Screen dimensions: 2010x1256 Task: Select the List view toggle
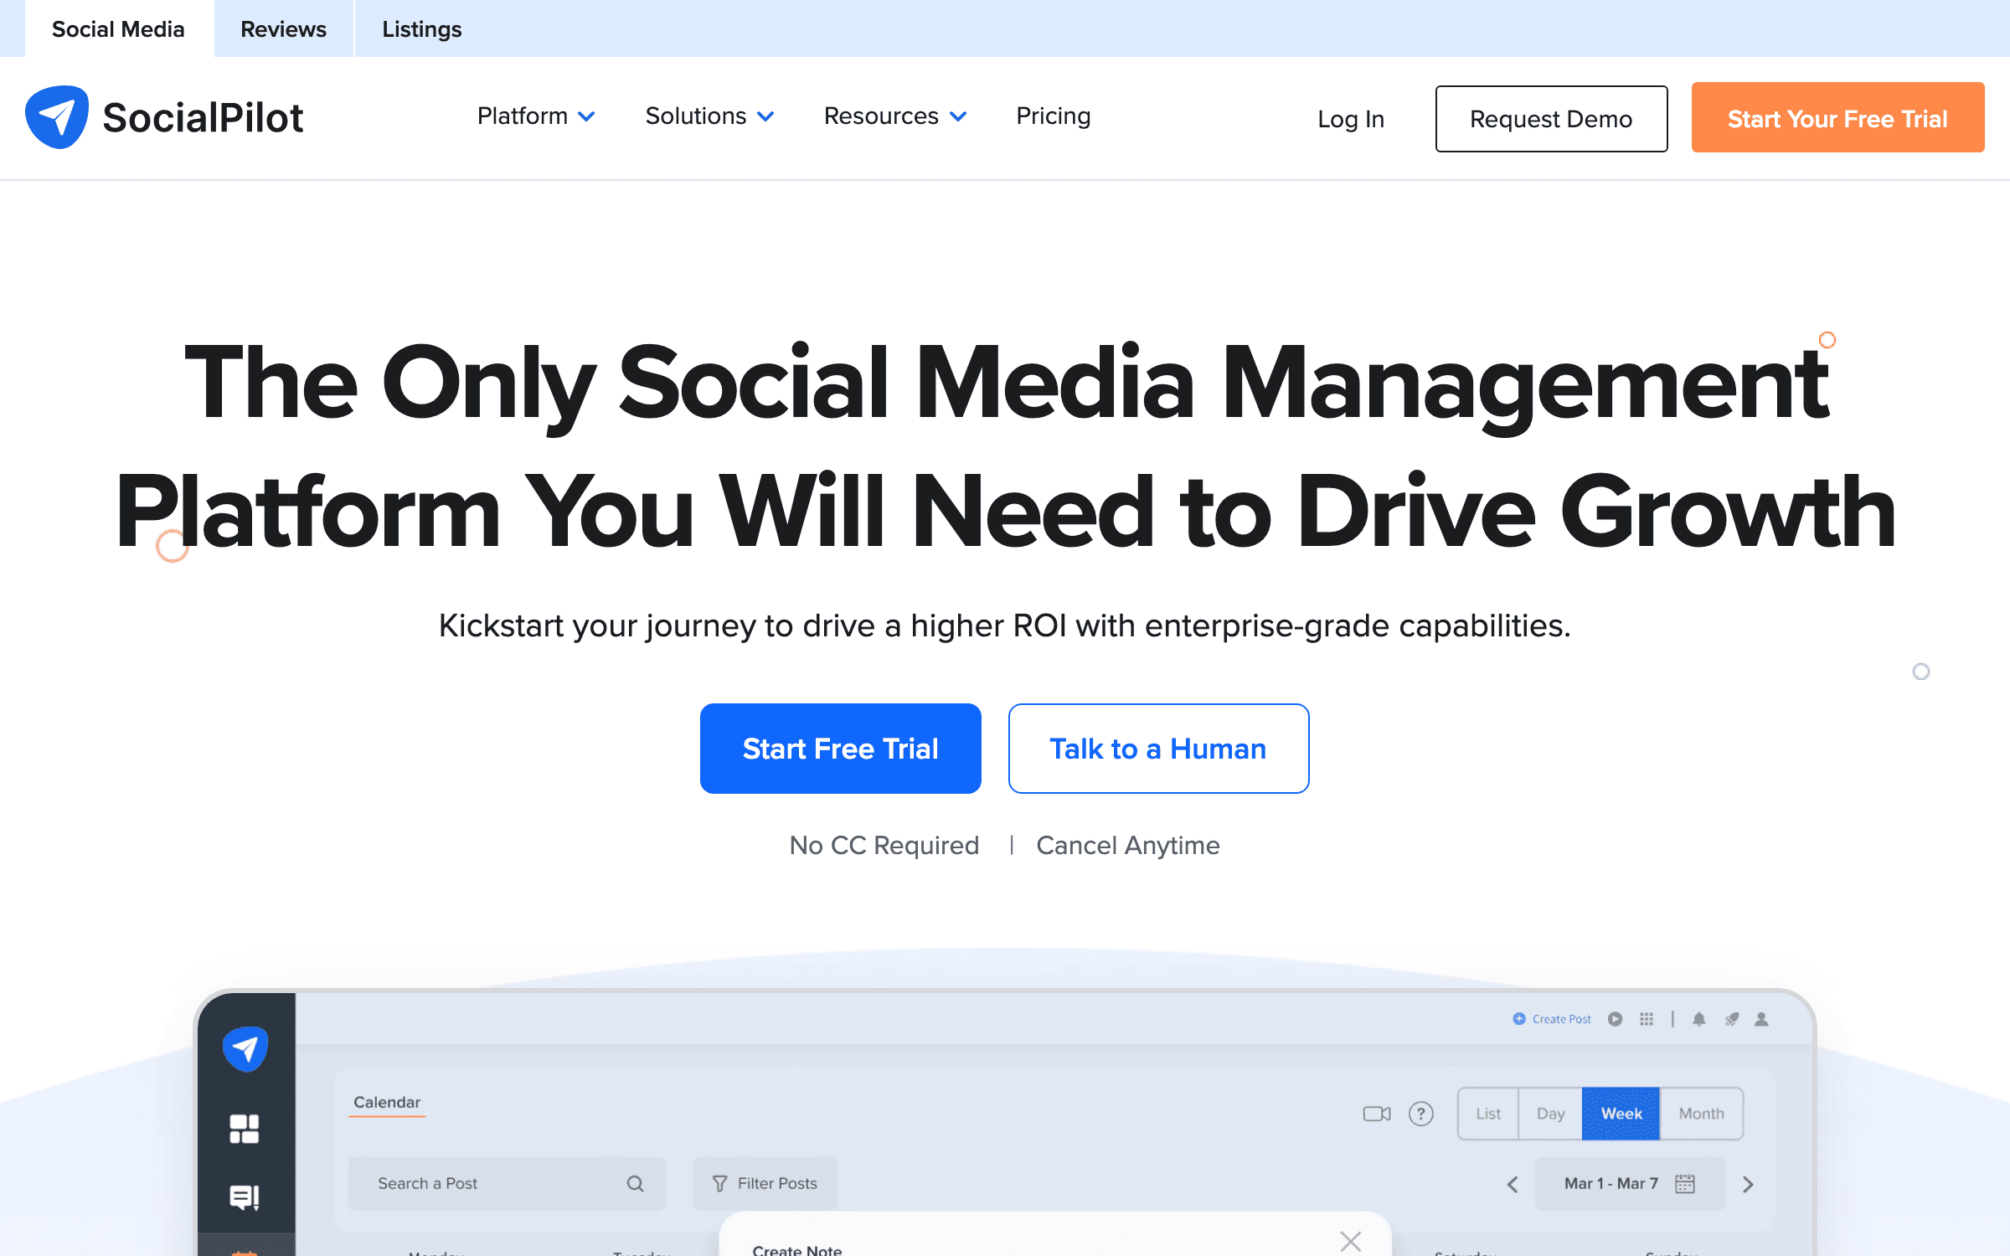(1488, 1114)
